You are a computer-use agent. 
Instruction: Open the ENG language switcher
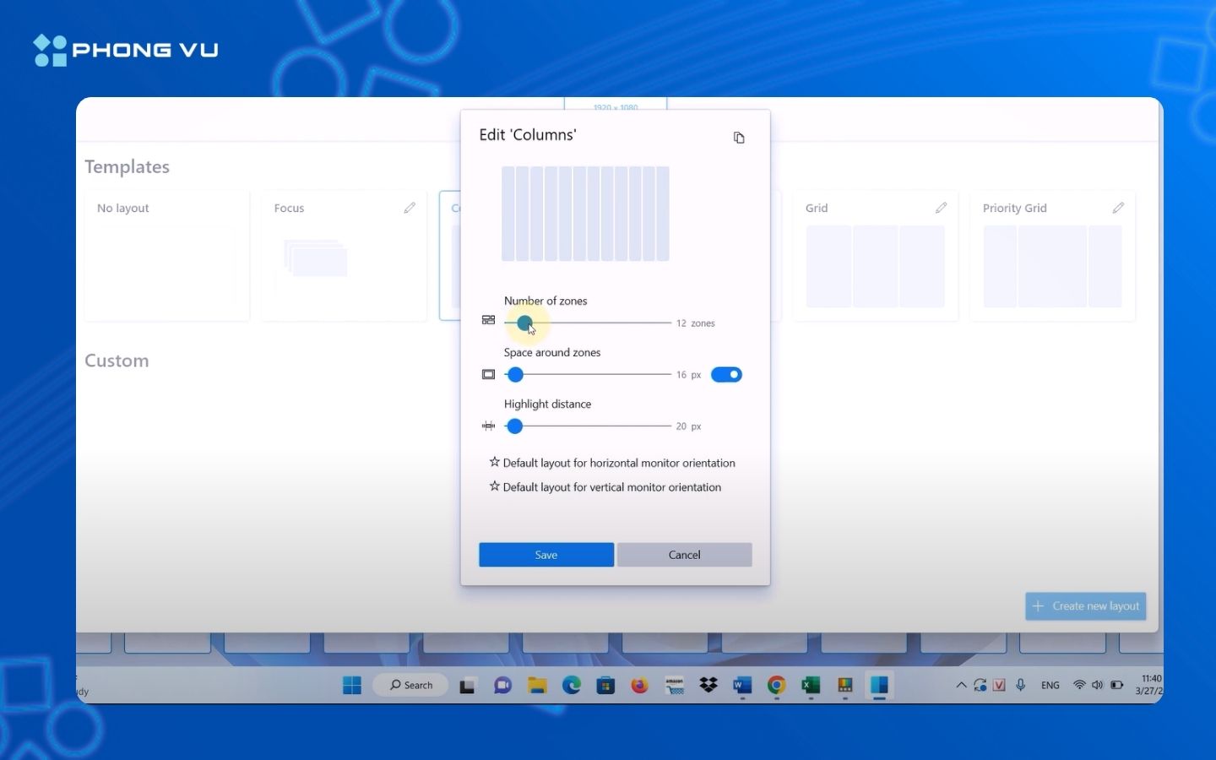point(1050,686)
